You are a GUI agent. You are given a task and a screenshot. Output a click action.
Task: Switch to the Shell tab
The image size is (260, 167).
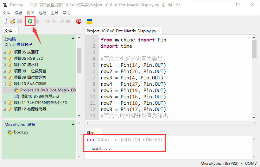pyautogui.click(x=91, y=132)
